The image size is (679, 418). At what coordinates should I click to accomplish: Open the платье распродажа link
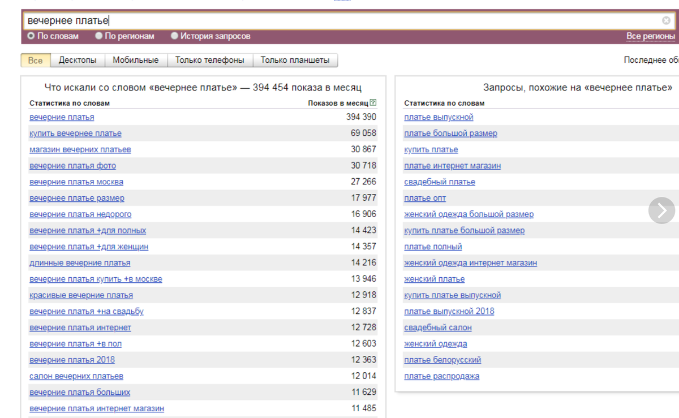(442, 376)
